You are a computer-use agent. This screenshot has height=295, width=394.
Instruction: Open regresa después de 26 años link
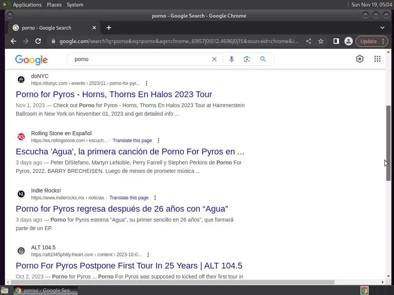pyautogui.click(x=122, y=209)
